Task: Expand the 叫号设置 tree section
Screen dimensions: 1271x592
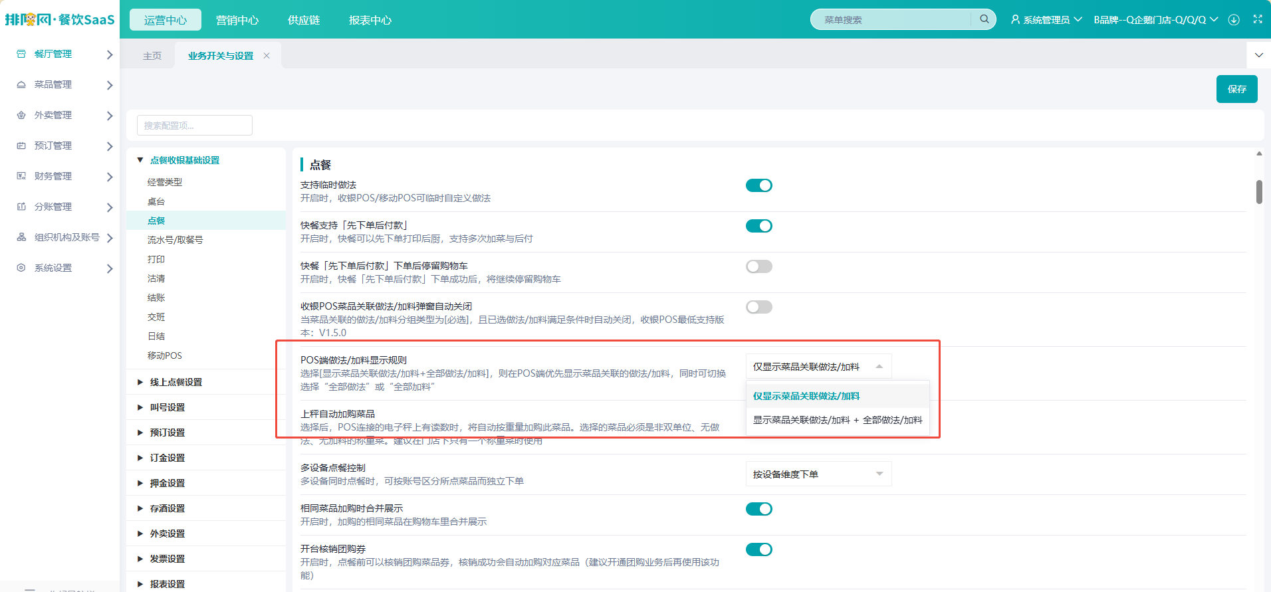Action: (x=140, y=407)
